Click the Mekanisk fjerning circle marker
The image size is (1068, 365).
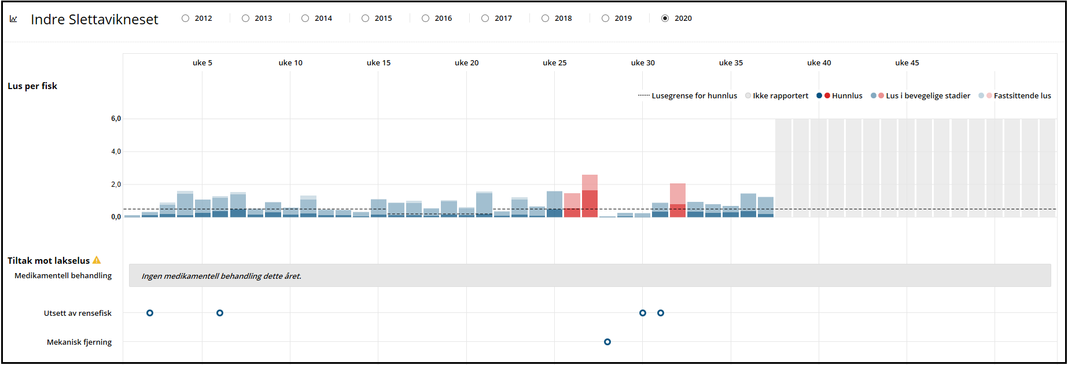(x=607, y=342)
